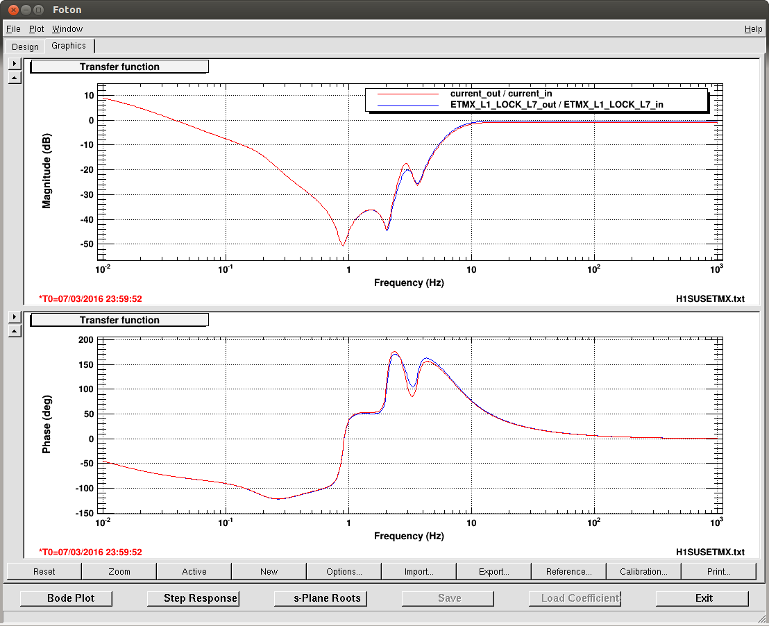Viewport: 769px width, 626px height.
Task: Click the T0 timestamp under magnitude plot
Action: [x=91, y=298]
